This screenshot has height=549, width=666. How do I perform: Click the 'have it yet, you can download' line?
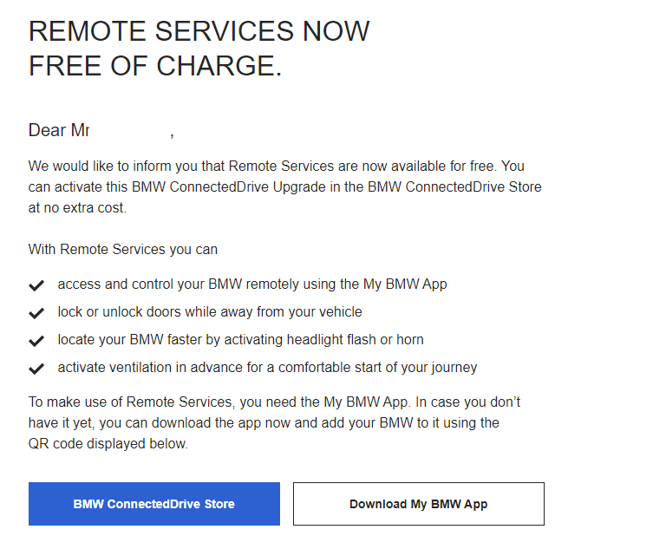pyautogui.click(x=264, y=422)
